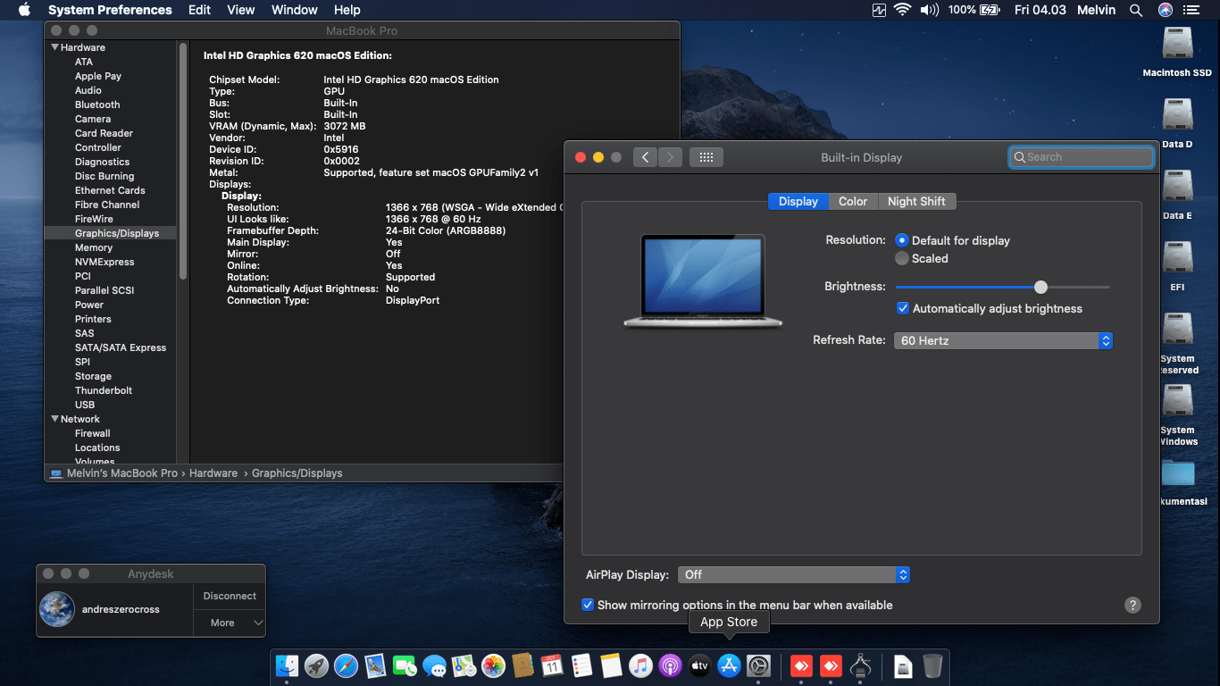Viewport: 1220px width, 686px height.
Task: Open Podcasts from the Dock
Action: 670,665
